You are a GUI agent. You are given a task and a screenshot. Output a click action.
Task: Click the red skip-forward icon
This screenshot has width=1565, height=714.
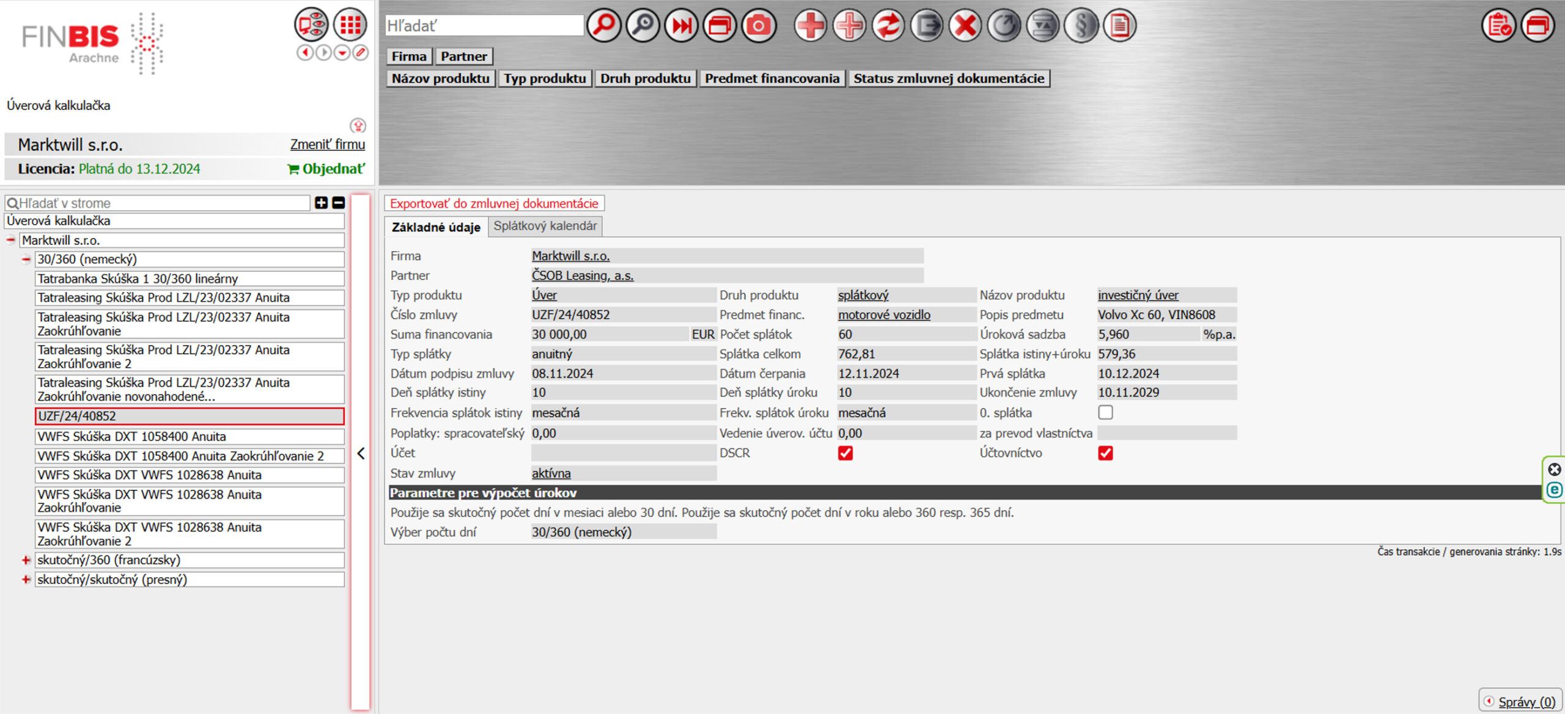click(x=681, y=26)
